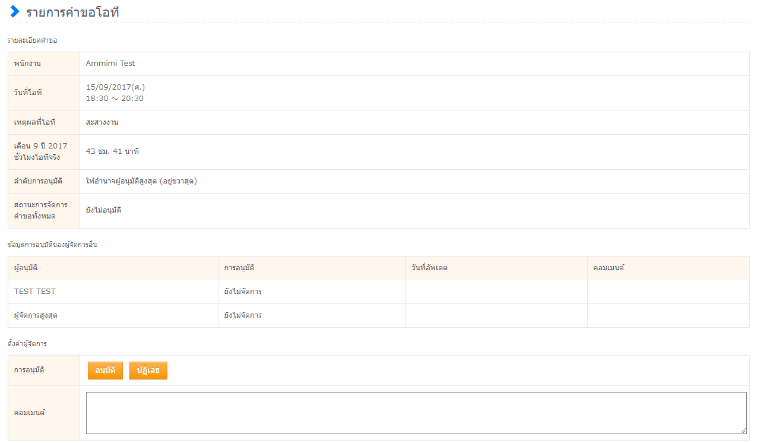Click the ตั้งค่าผู้จัดการ section label
Screen dimensions: 761x443
tap(27, 344)
